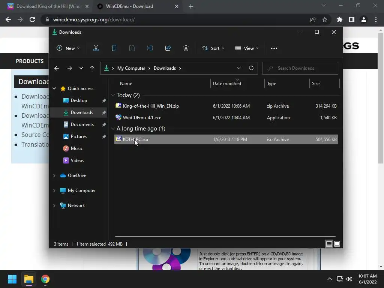Open Chrome three-dot menu

(x=376, y=19)
